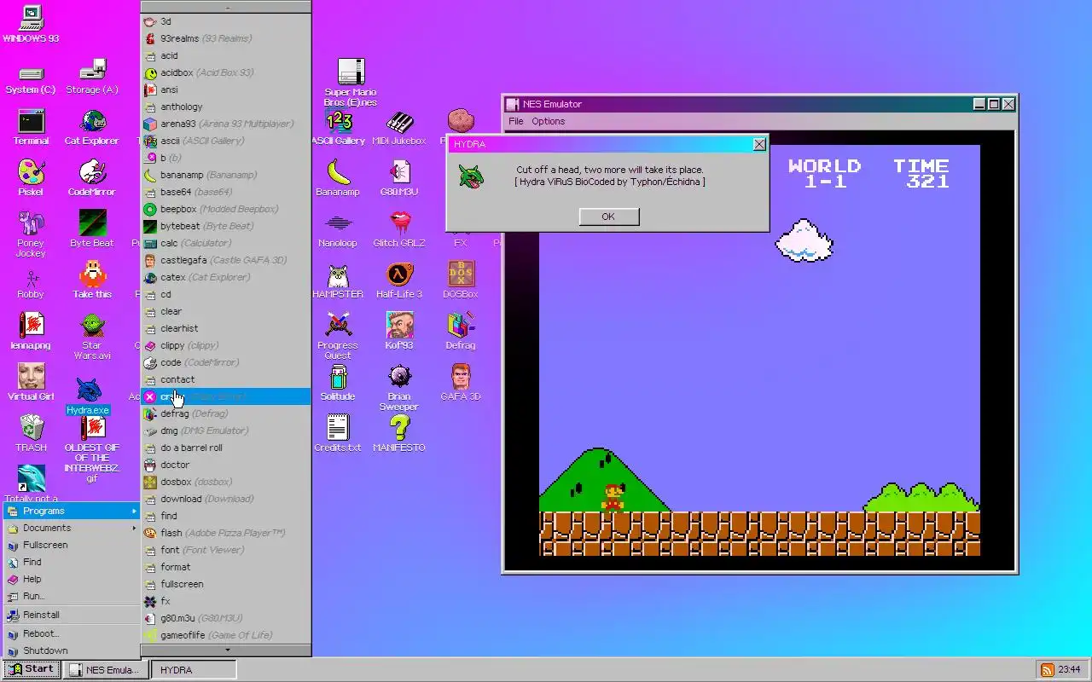Select flash (Adobe Pizza Player) entry
This screenshot has width=1092, height=682.
click(226, 533)
